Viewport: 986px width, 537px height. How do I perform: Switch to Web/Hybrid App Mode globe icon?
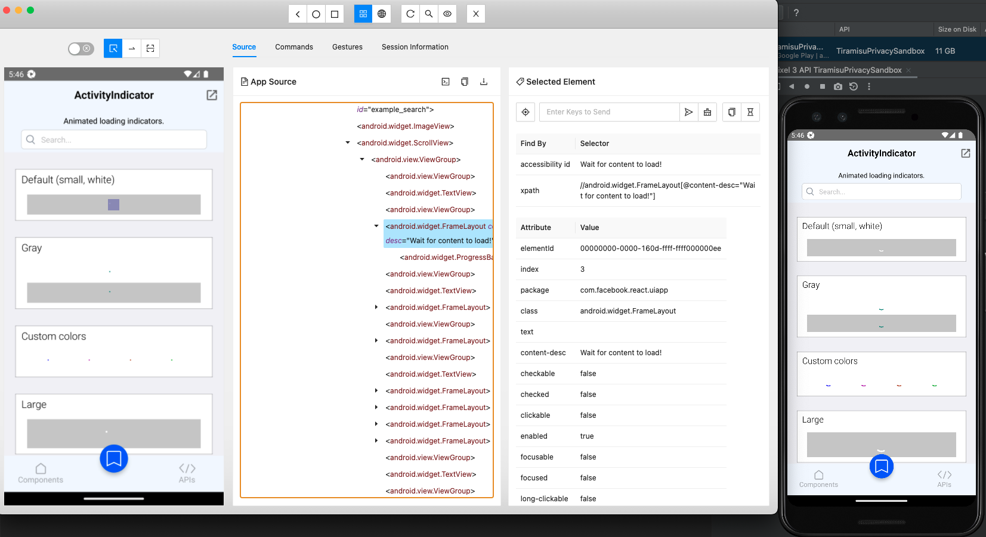click(x=382, y=14)
